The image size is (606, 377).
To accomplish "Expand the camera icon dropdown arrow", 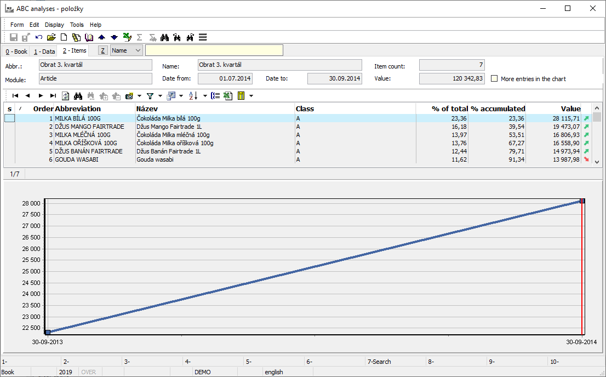I will [139, 95].
